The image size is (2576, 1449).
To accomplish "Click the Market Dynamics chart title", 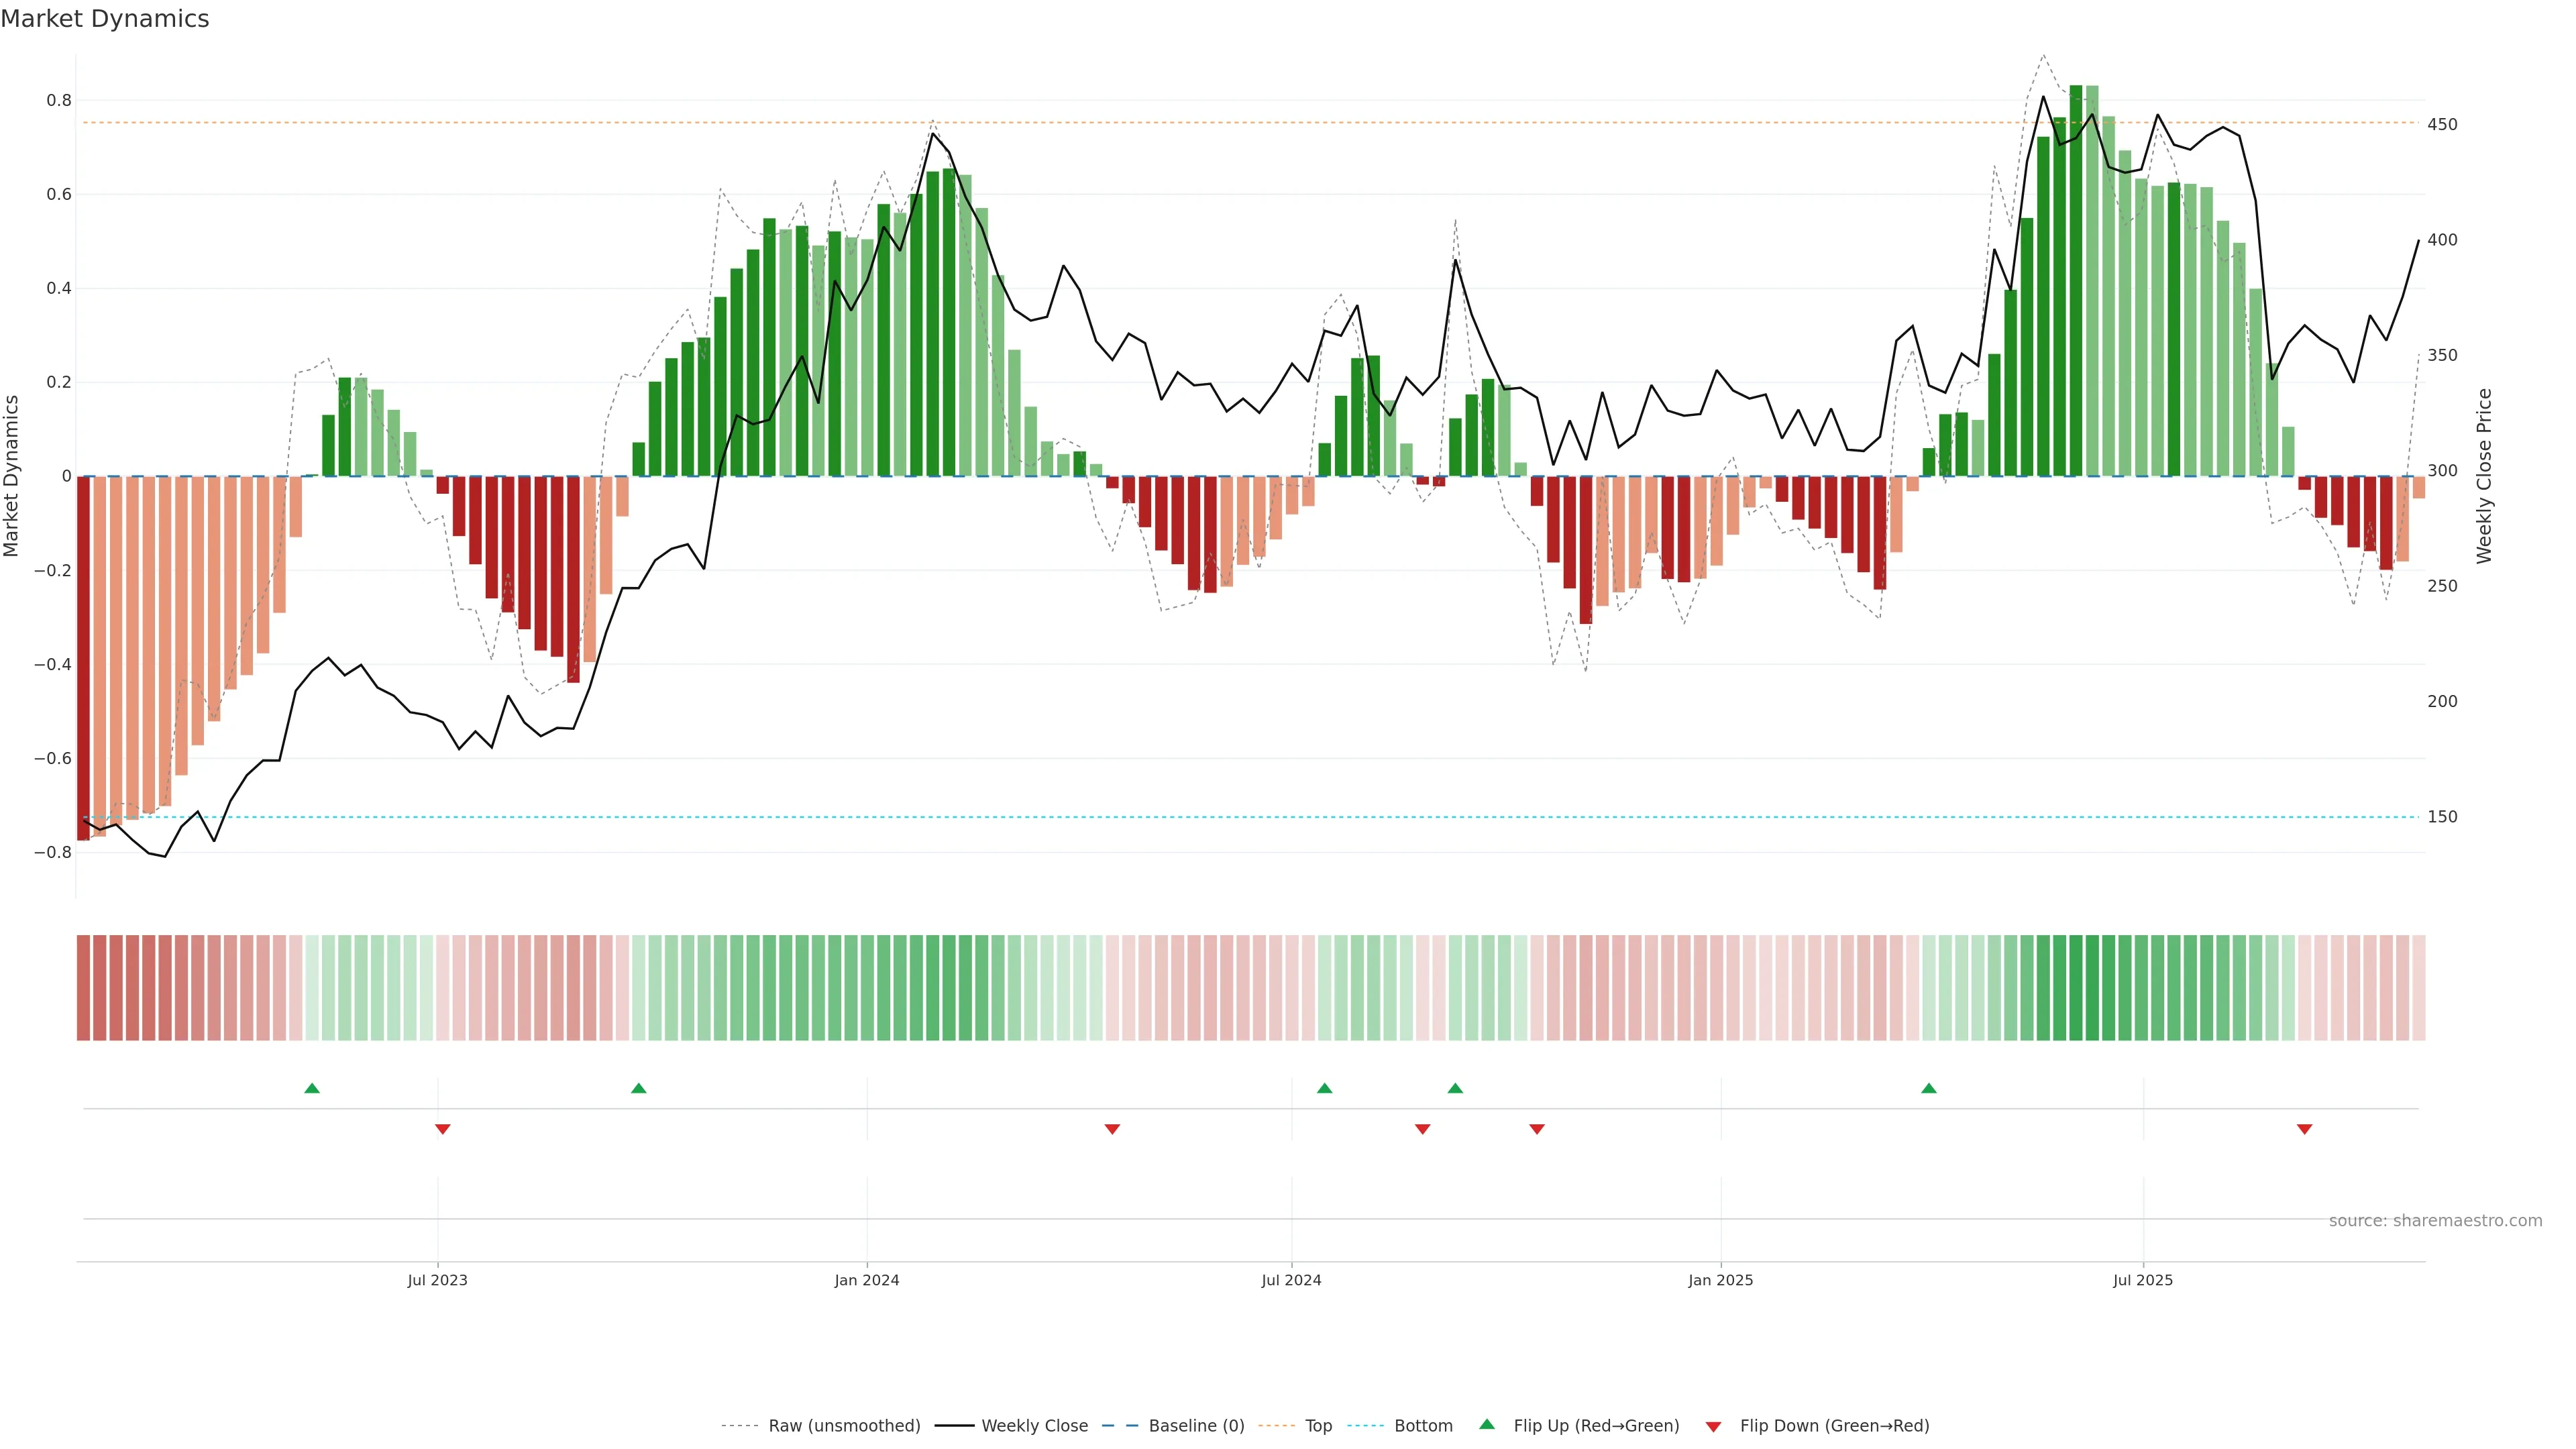I will coord(105,19).
